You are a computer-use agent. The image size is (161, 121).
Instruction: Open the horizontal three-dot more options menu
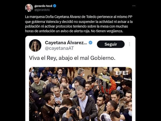134,6
